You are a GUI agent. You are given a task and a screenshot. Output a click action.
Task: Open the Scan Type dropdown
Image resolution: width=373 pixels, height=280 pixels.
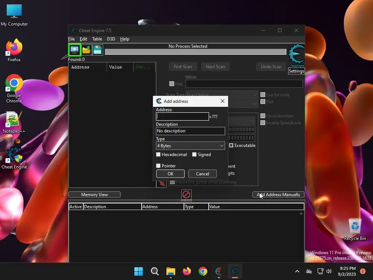221,94
